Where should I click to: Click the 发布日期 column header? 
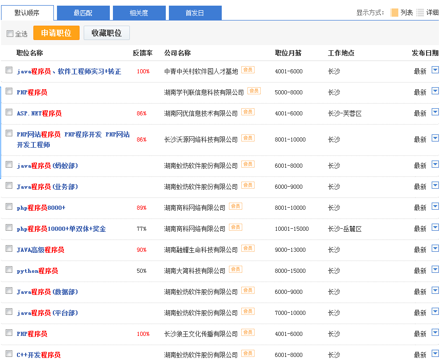pyautogui.click(x=425, y=53)
